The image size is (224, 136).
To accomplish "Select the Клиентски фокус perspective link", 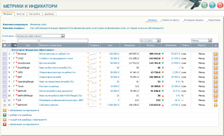I will [x=170, y=20].
